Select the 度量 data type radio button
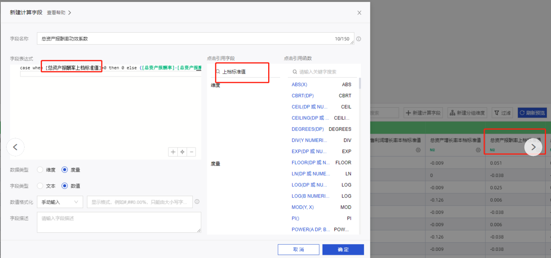The height and width of the screenshot is (258, 551). click(65, 170)
